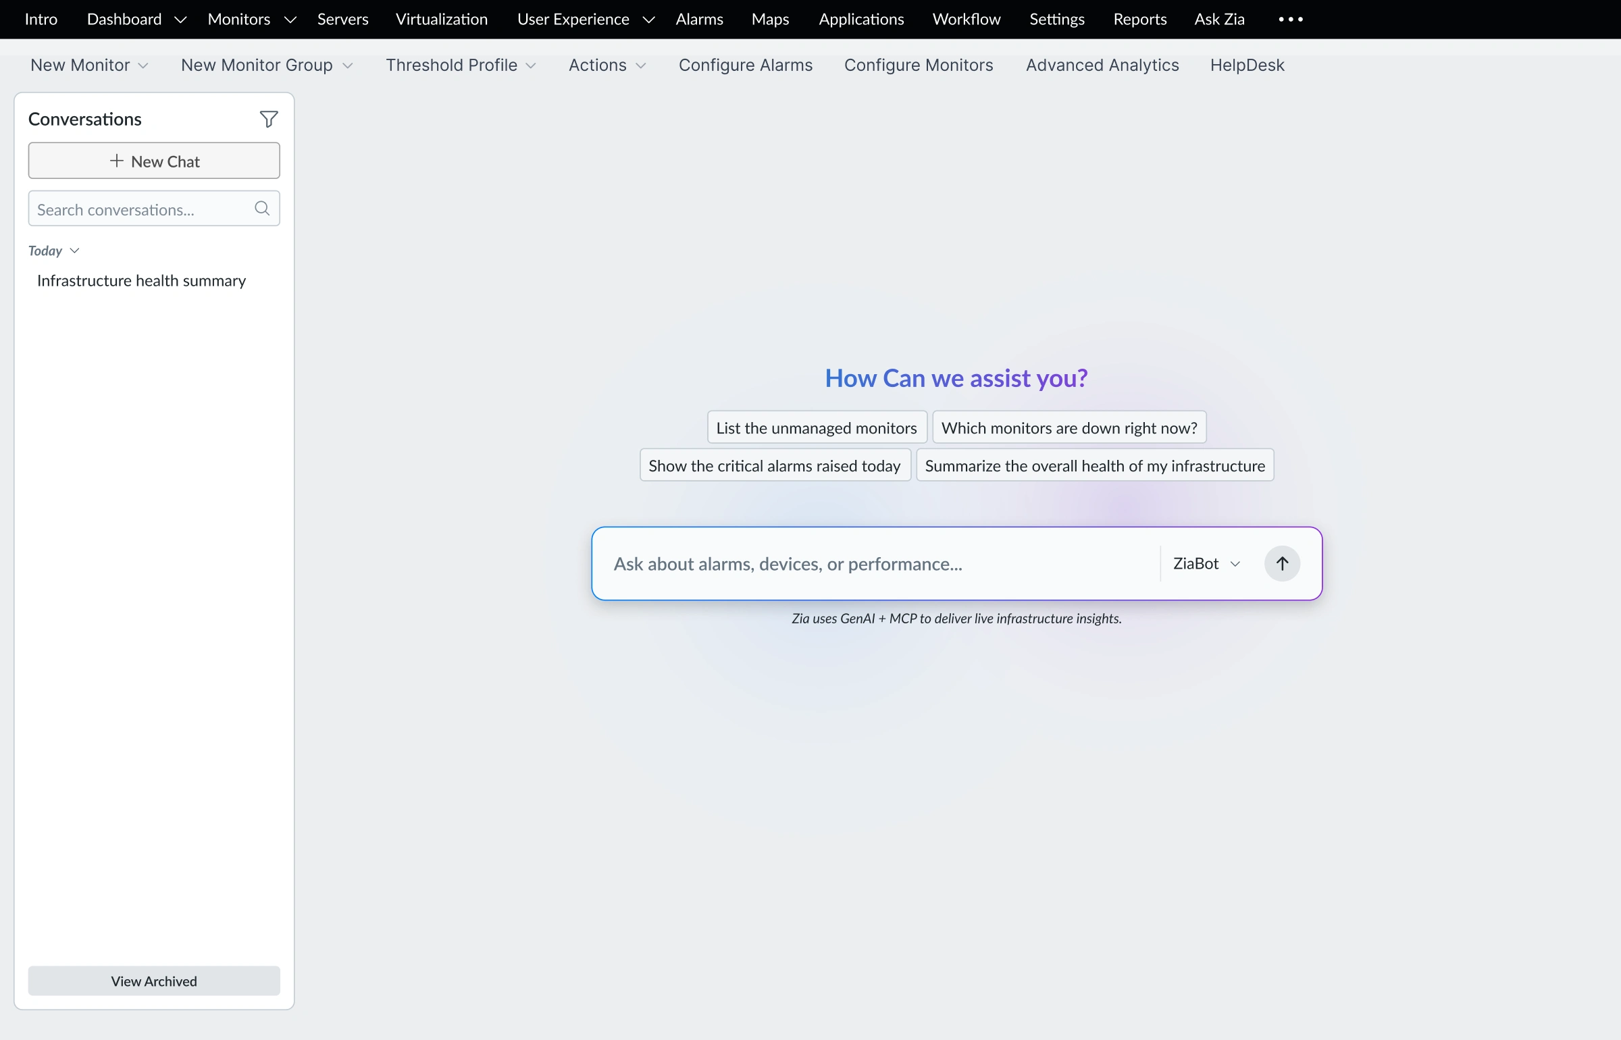The image size is (1621, 1040).
Task: Open the New Monitor dropdown
Action: pos(89,65)
